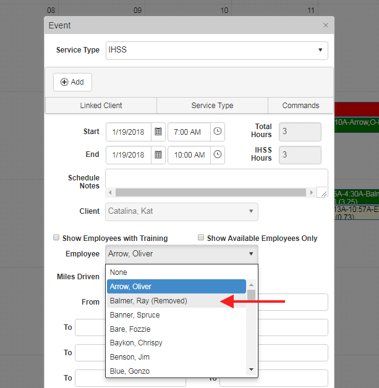
Task: Select Benson, Jim from employee list
Action: (x=129, y=357)
